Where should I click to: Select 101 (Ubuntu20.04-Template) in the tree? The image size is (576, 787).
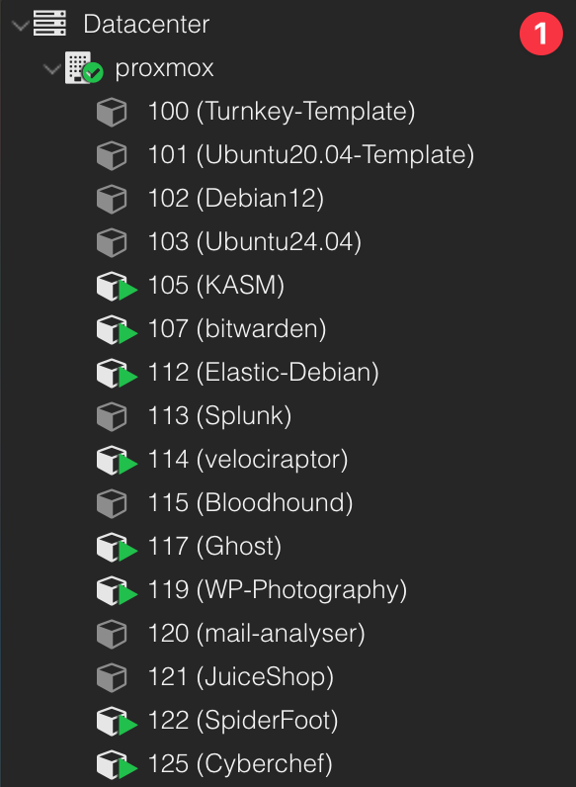click(311, 154)
